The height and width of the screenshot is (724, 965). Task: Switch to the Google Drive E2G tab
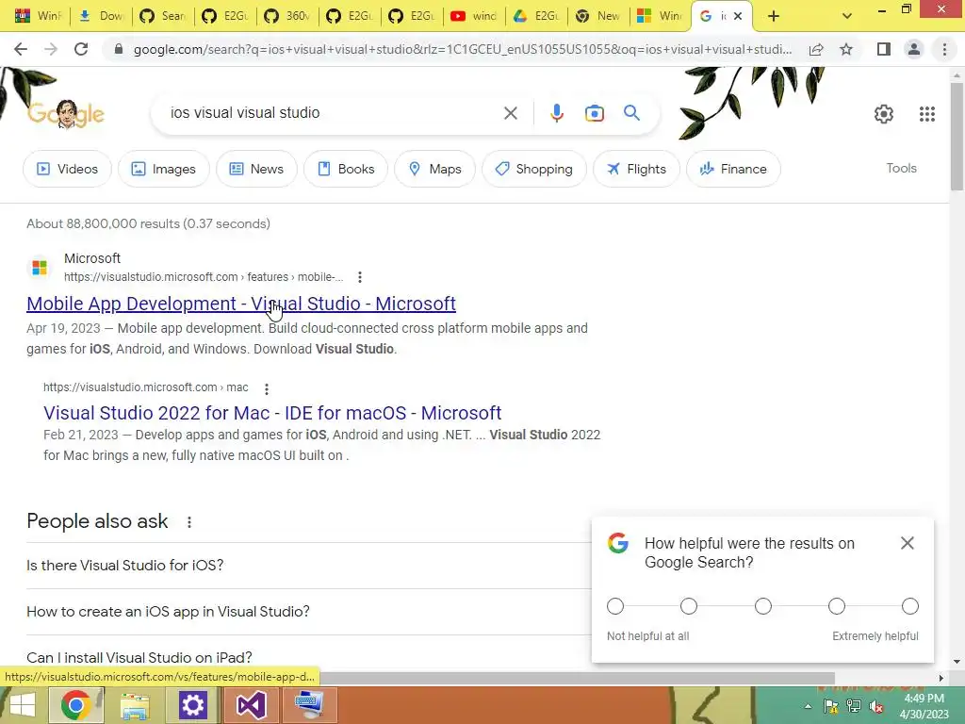535,16
